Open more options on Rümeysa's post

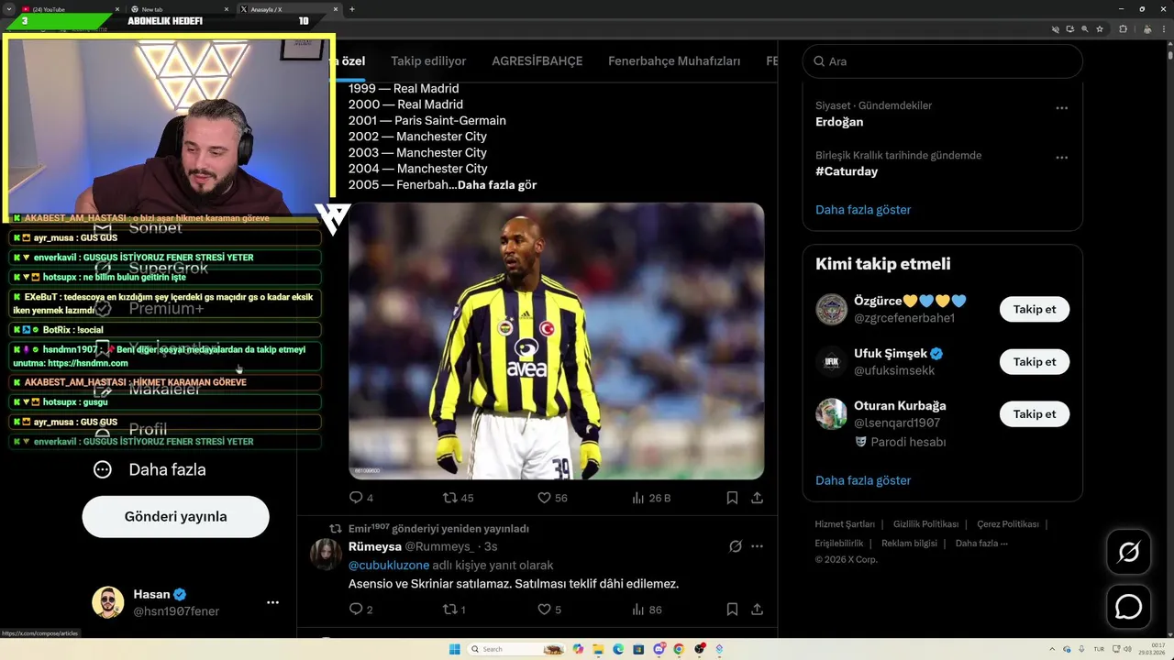757,546
